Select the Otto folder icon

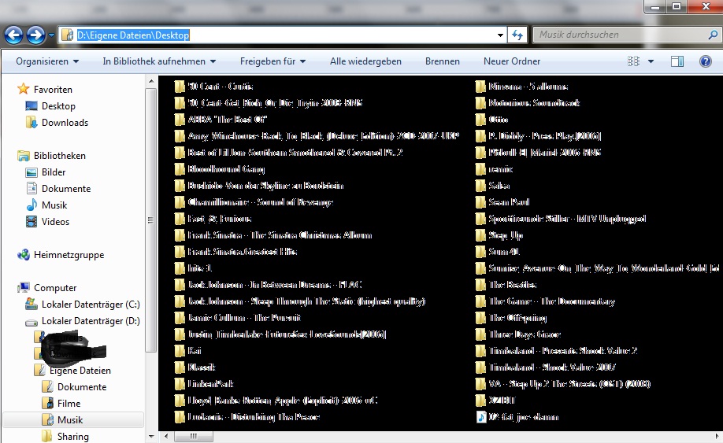click(480, 120)
